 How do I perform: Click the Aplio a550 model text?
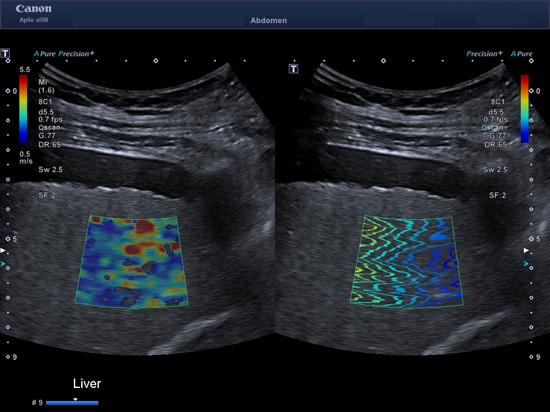pos(34,20)
